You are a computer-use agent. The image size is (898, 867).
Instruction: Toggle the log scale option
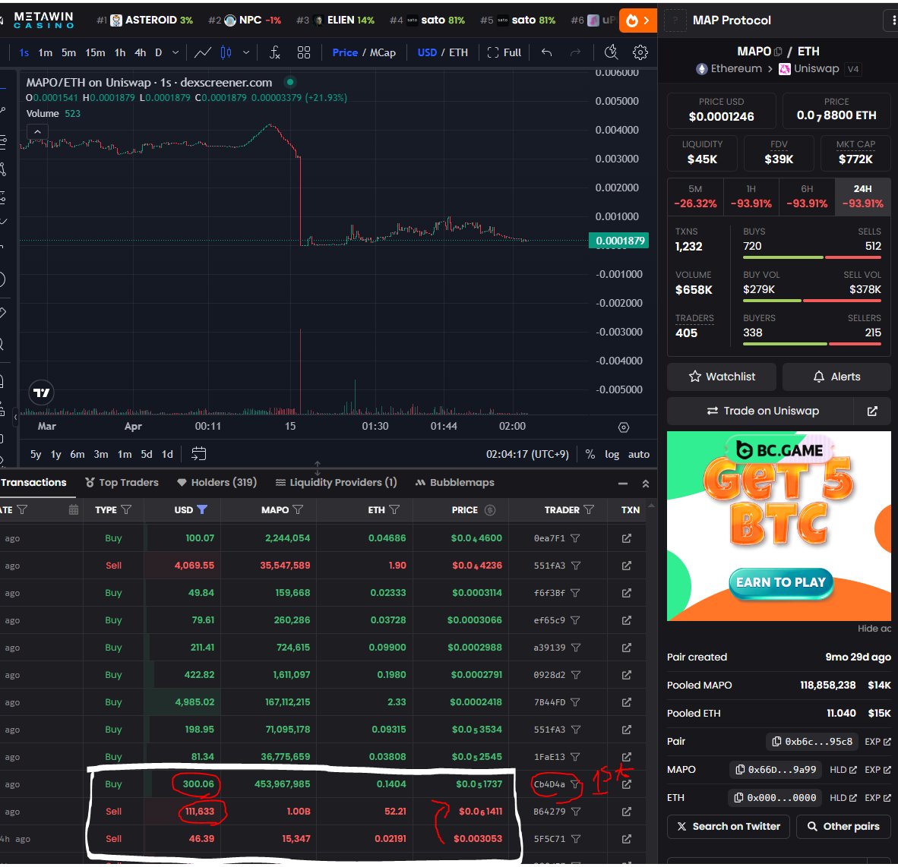pyautogui.click(x=612, y=454)
